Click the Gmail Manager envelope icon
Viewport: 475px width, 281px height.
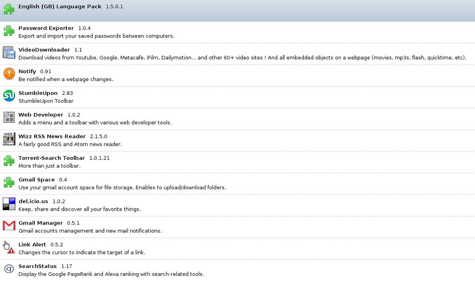(x=9, y=225)
